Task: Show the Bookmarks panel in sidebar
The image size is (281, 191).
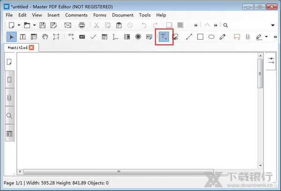Action: coord(9,80)
